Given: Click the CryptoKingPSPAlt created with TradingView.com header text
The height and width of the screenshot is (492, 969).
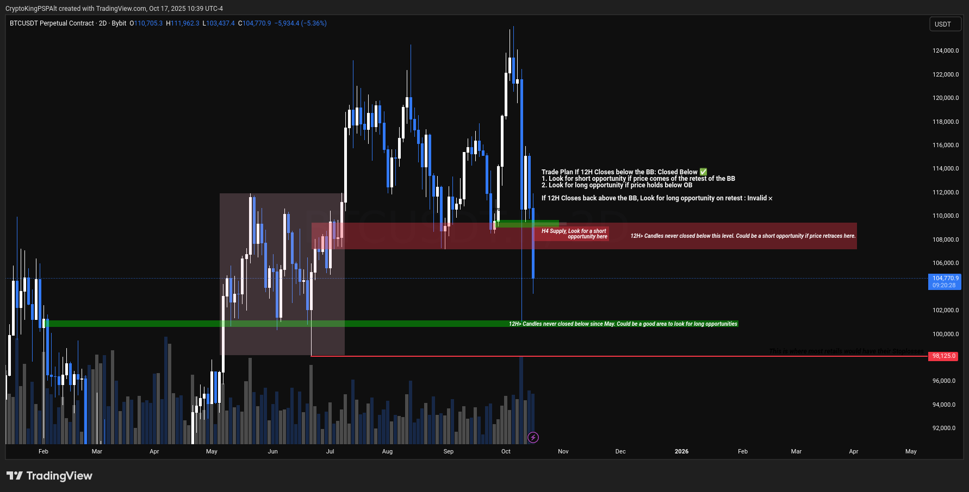Looking at the screenshot, I should point(114,9).
